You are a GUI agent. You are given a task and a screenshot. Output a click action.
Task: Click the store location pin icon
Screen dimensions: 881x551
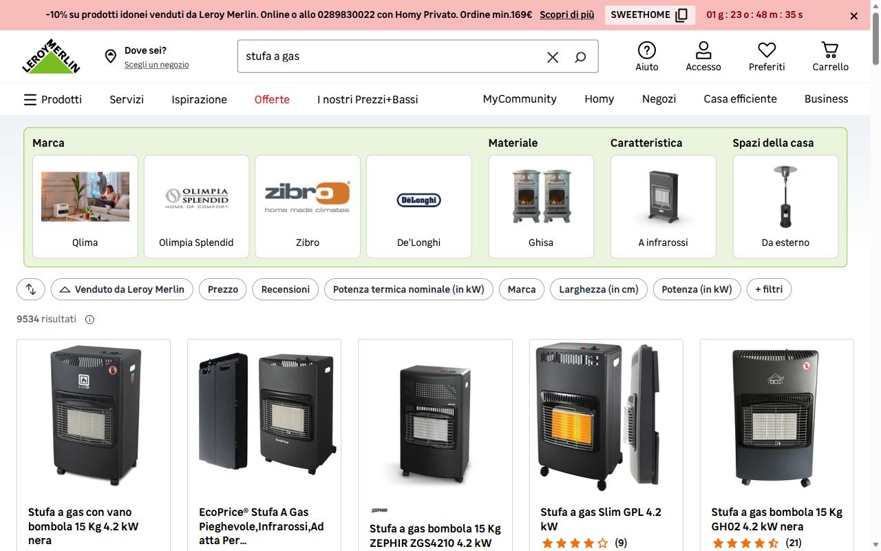pos(110,56)
